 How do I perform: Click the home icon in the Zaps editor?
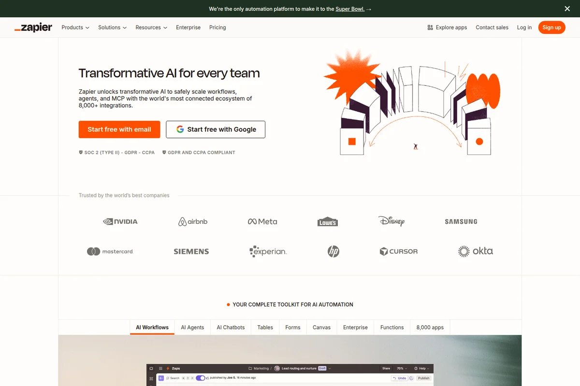[x=151, y=368]
